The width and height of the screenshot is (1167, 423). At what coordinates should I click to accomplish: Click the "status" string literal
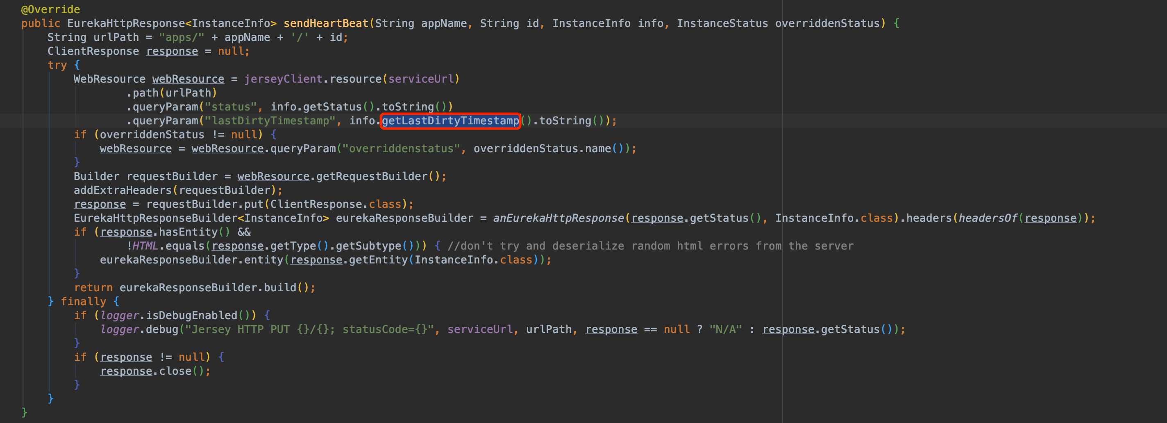click(x=231, y=107)
